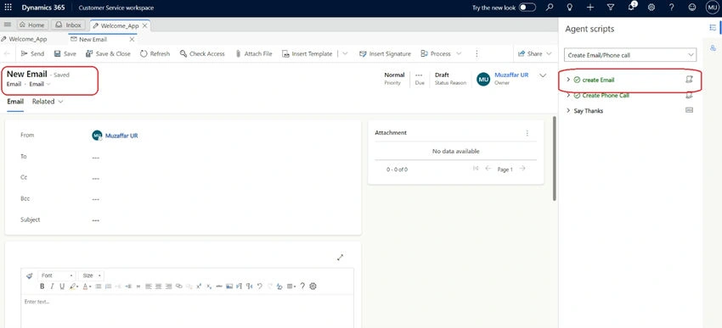Viewport: 722px width, 328px height.
Task: Click Insert Signature
Action: (x=385, y=53)
